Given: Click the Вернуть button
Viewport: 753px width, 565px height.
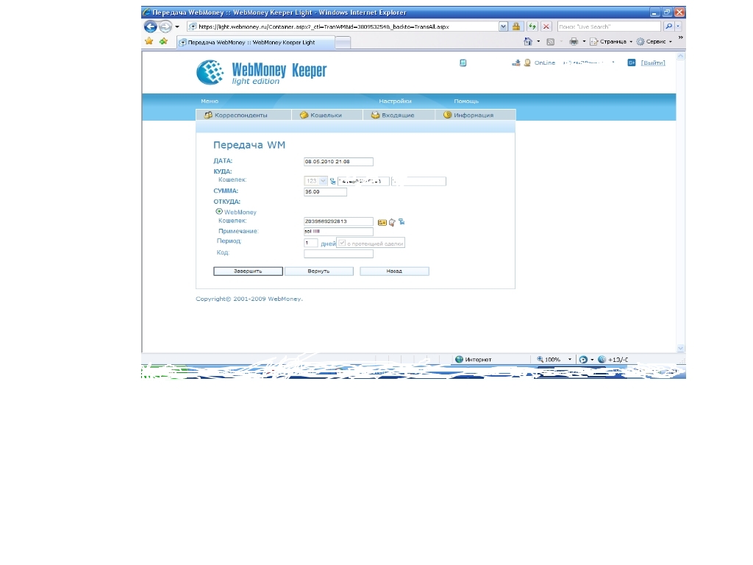Looking at the screenshot, I should tap(319, 271).
